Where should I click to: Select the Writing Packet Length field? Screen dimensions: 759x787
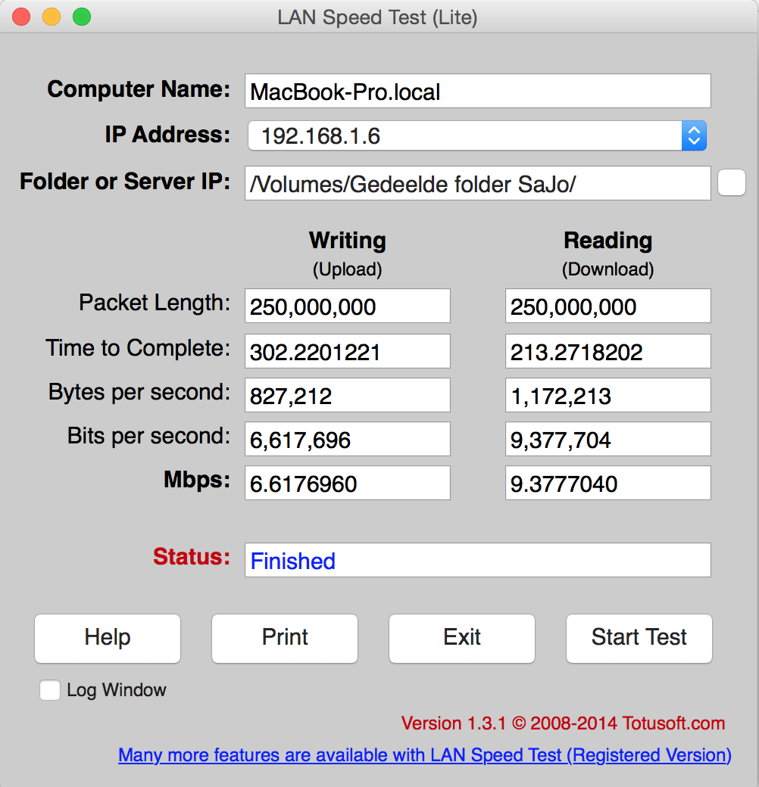click(347, 306)
